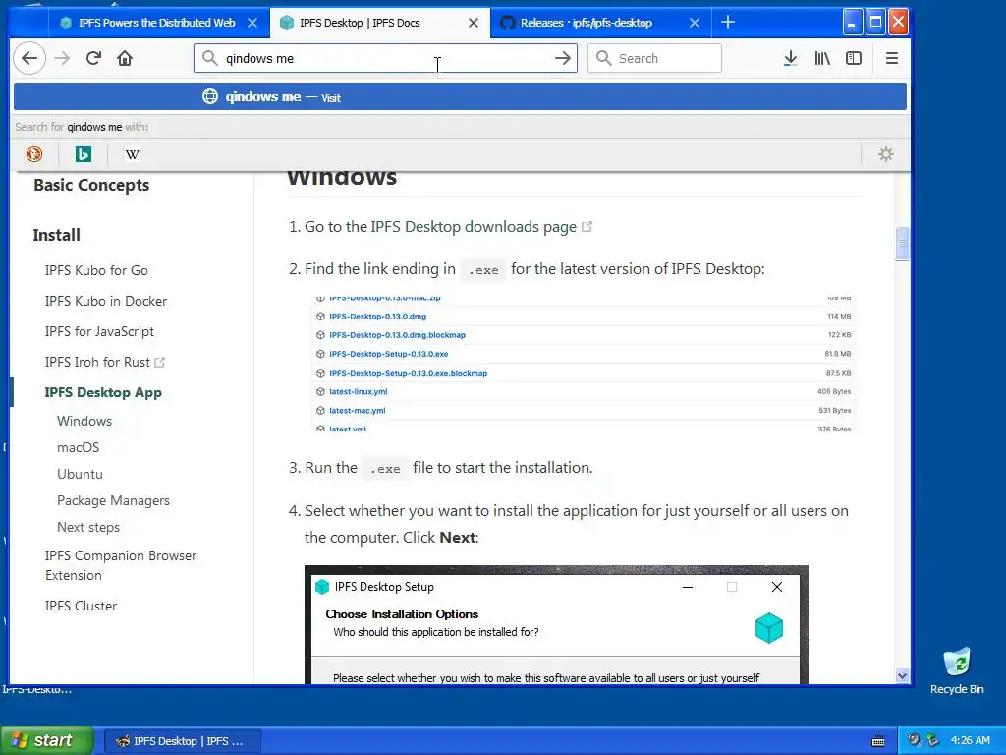This screenshot has height=755, width=1006.
Task: Reload the current page
Action: tap(93, 58)
